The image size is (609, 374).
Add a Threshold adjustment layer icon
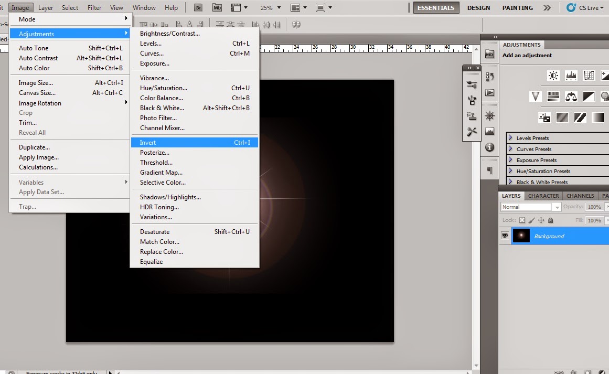tap(580, 117)
